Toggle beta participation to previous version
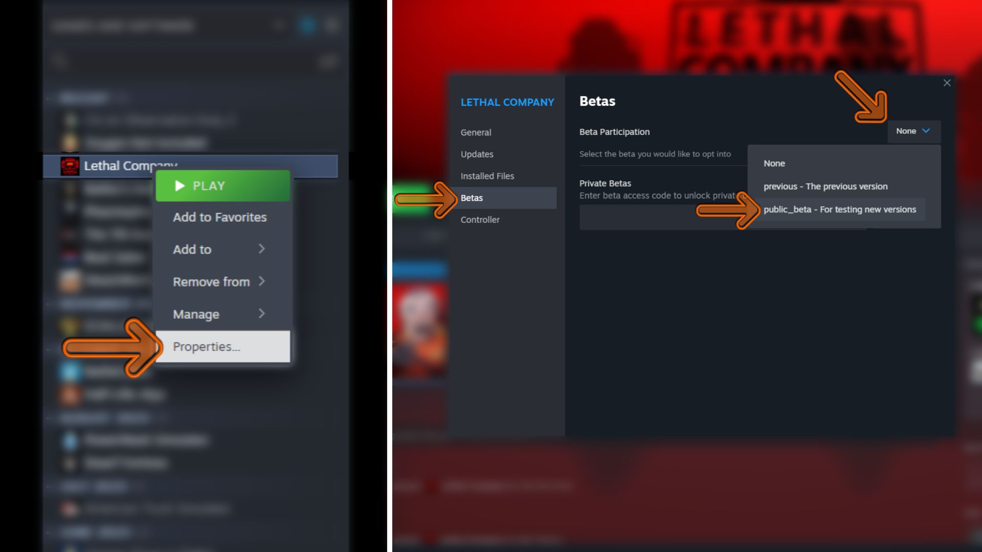The height and width of the screenshot is (552, 982). 825,186
